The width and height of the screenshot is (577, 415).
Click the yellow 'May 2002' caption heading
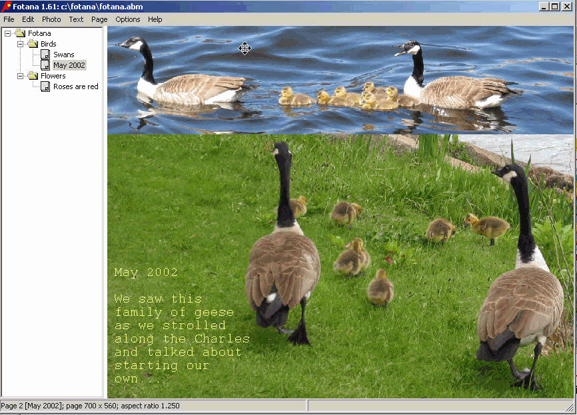(146, 272)
